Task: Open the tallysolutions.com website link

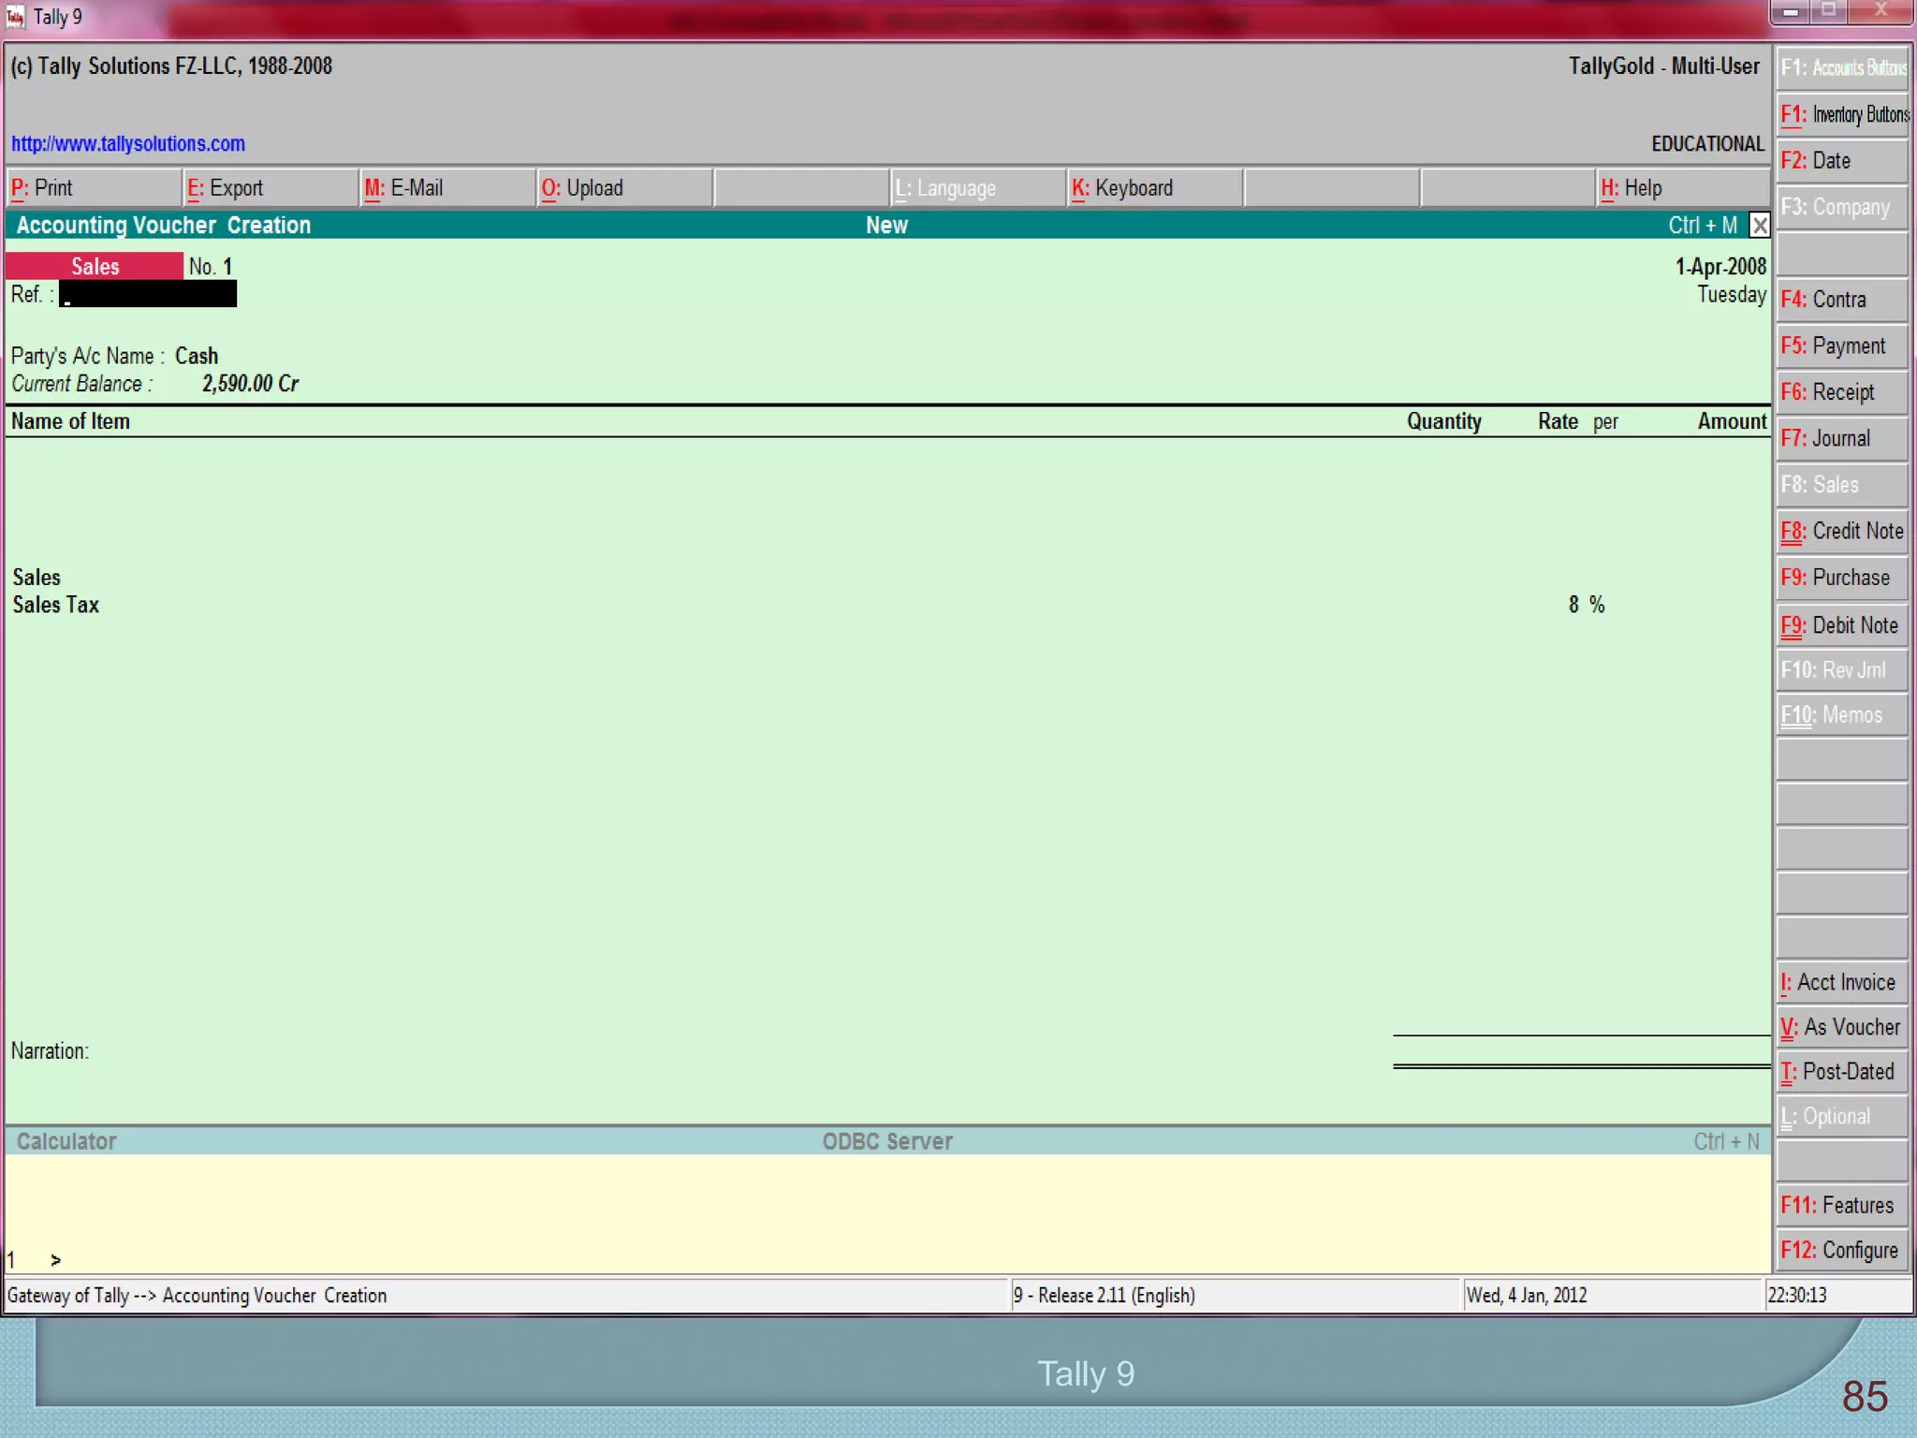Action: [x=128, y=144]
